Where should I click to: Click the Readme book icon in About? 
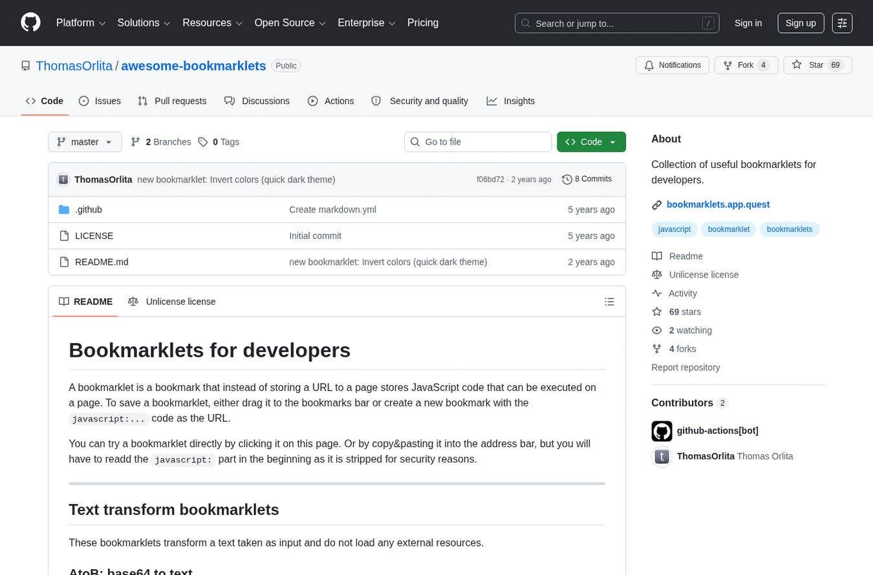(x=657, y=256)
